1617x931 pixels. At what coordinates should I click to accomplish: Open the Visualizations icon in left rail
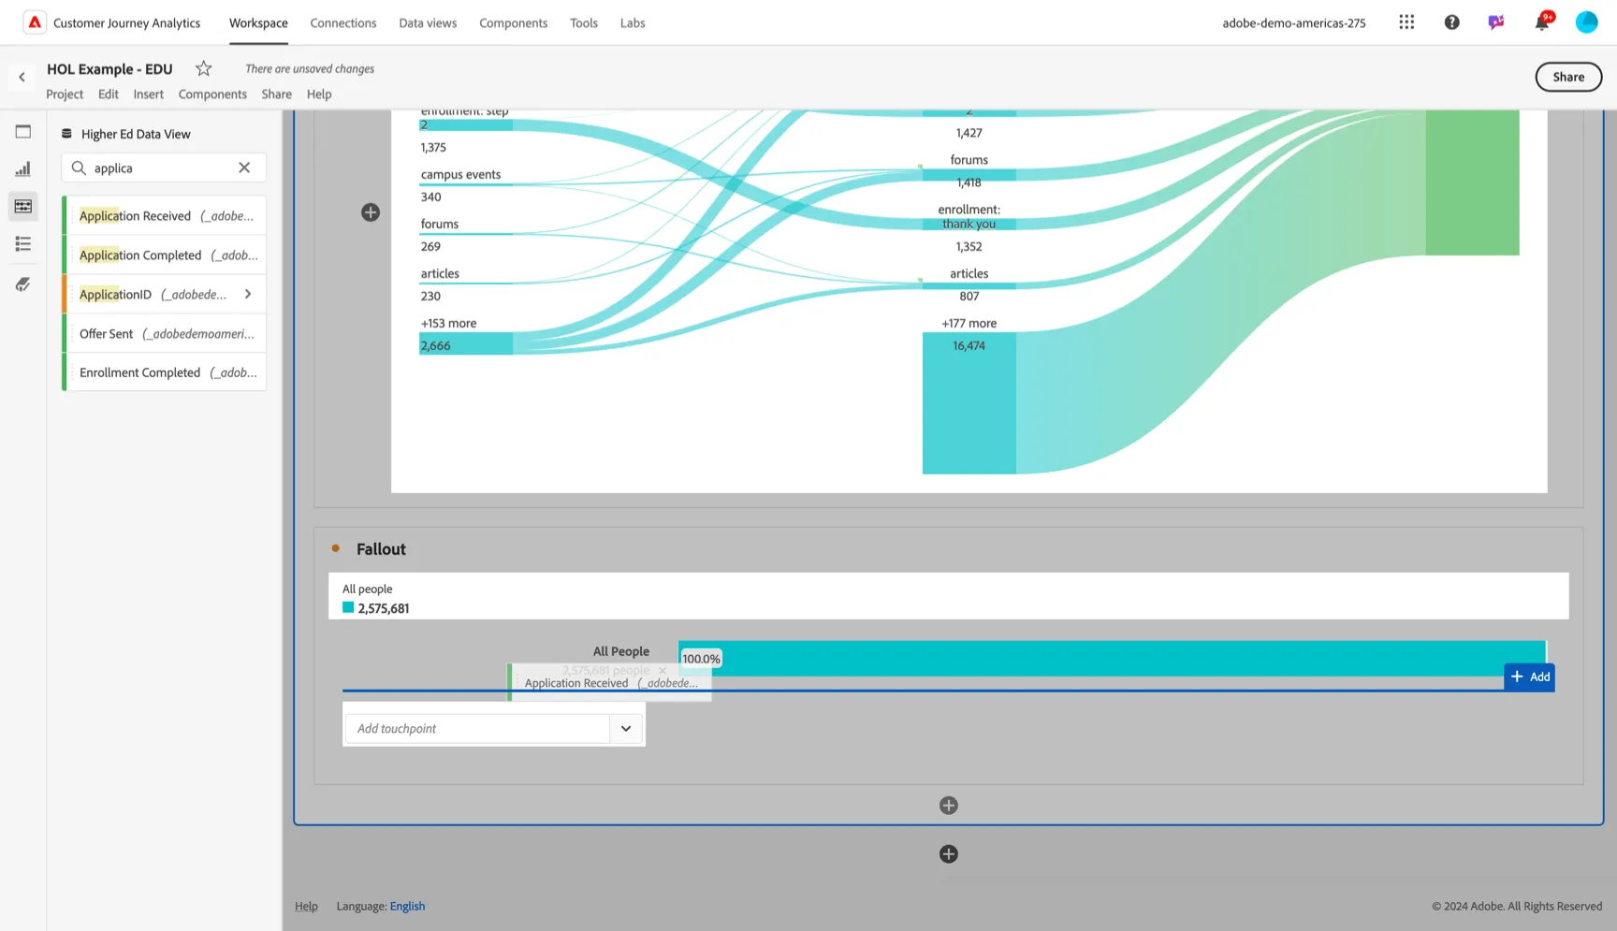tap(23, 169)
